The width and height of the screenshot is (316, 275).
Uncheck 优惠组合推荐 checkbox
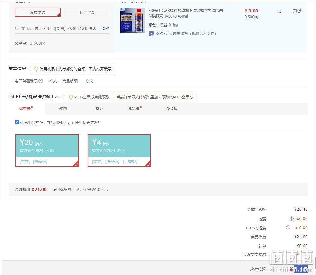coord(17,122)
